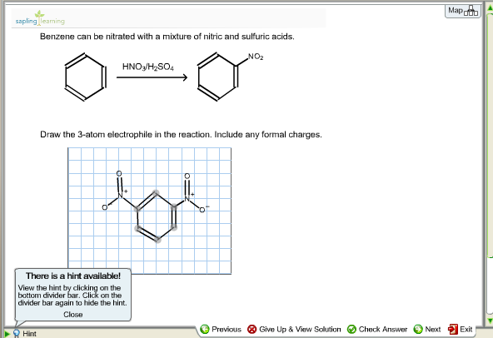Select the right nitro top oxygen atom
Image resolution: width=493 pixels, height=338 pixels.
pyautogui.click(x=187, y=176)
